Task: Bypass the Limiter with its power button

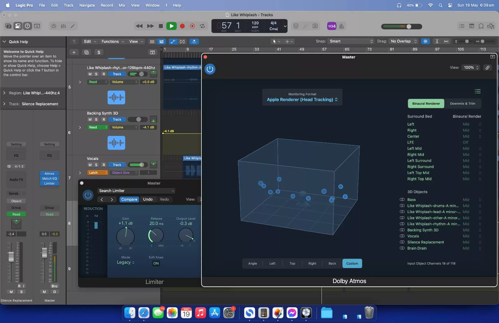Action: [88, 195]
